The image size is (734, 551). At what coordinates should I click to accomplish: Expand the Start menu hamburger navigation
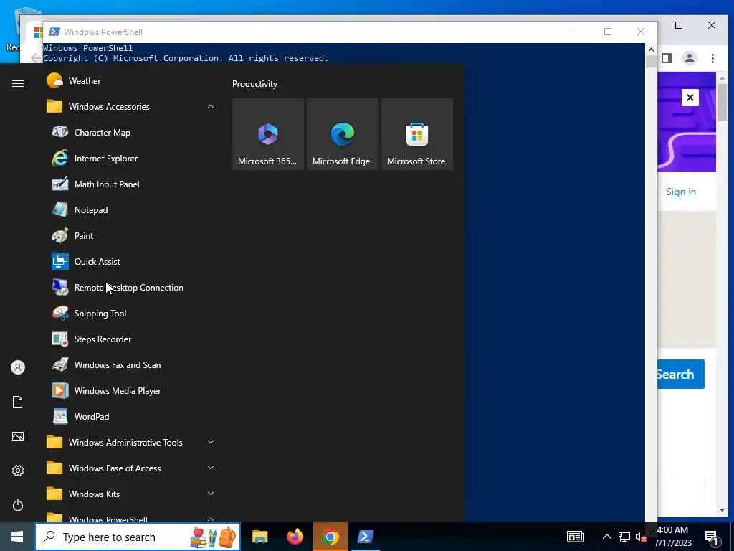tap(18, 83)
